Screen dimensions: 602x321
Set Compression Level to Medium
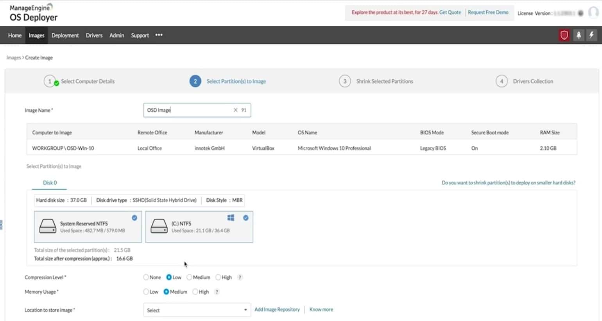pos(189,277)
